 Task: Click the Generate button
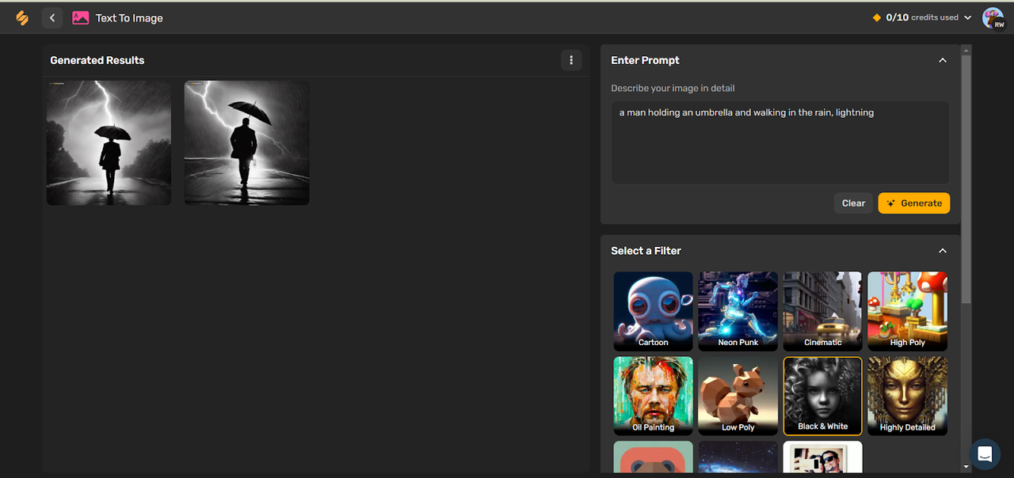click(x=914, y=203)
